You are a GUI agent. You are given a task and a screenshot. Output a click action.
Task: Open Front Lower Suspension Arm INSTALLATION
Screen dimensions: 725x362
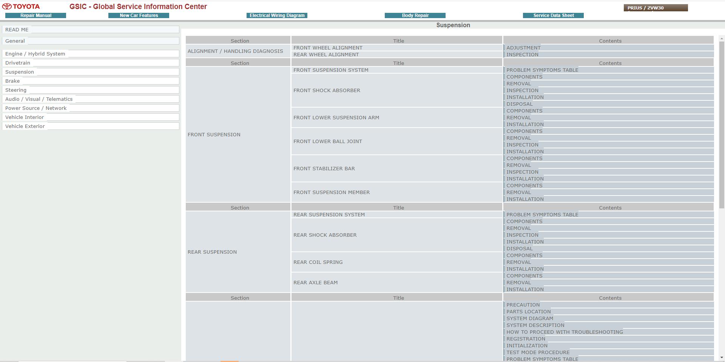point(525,124)
